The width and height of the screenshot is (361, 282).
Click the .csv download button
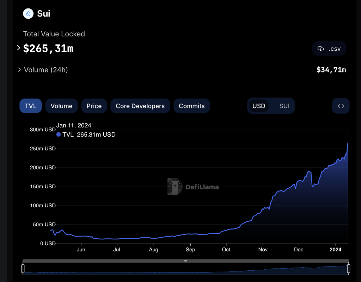(329, 49)
